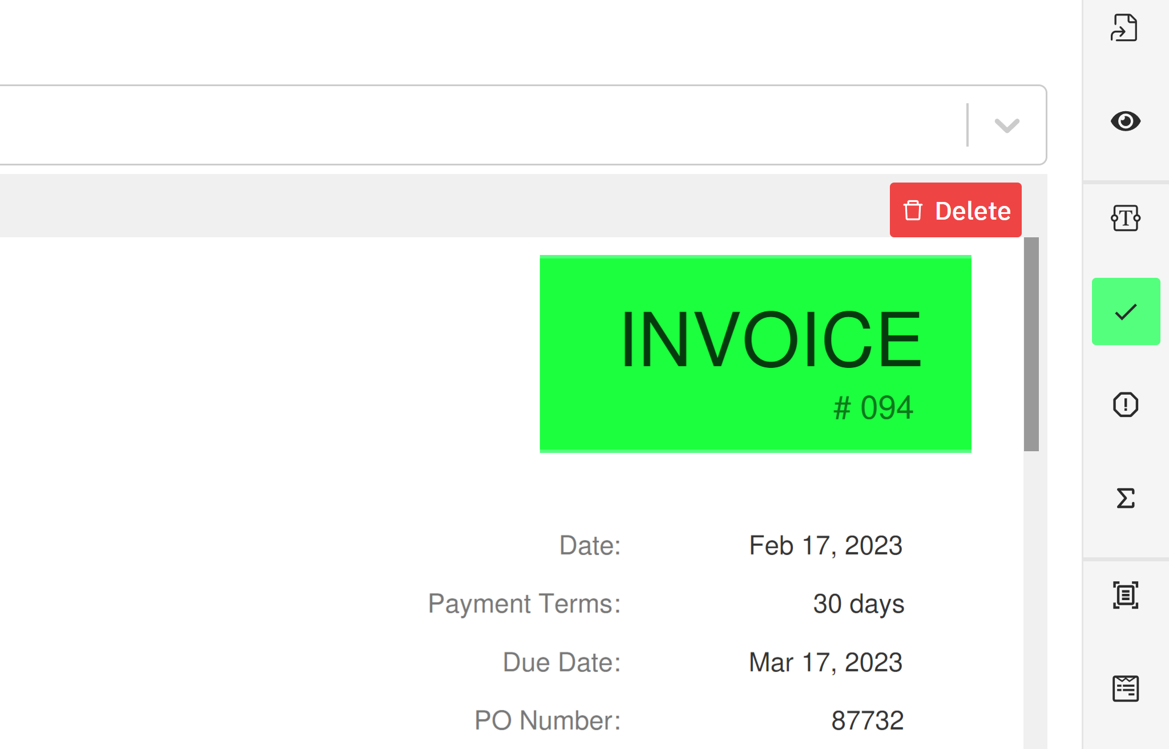This screenshot has height=749, width=1169.
Task: Select the sigma sum icon
Action: click(x=1126, y=499)
